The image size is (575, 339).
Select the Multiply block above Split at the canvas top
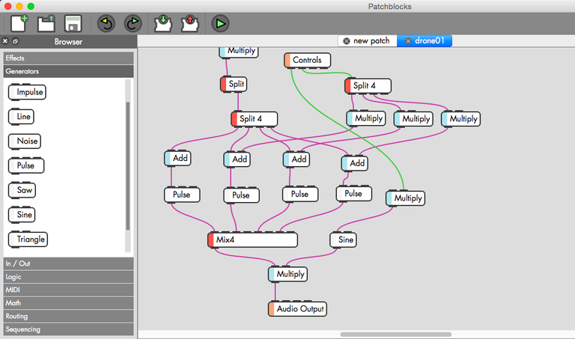[239, 52]
